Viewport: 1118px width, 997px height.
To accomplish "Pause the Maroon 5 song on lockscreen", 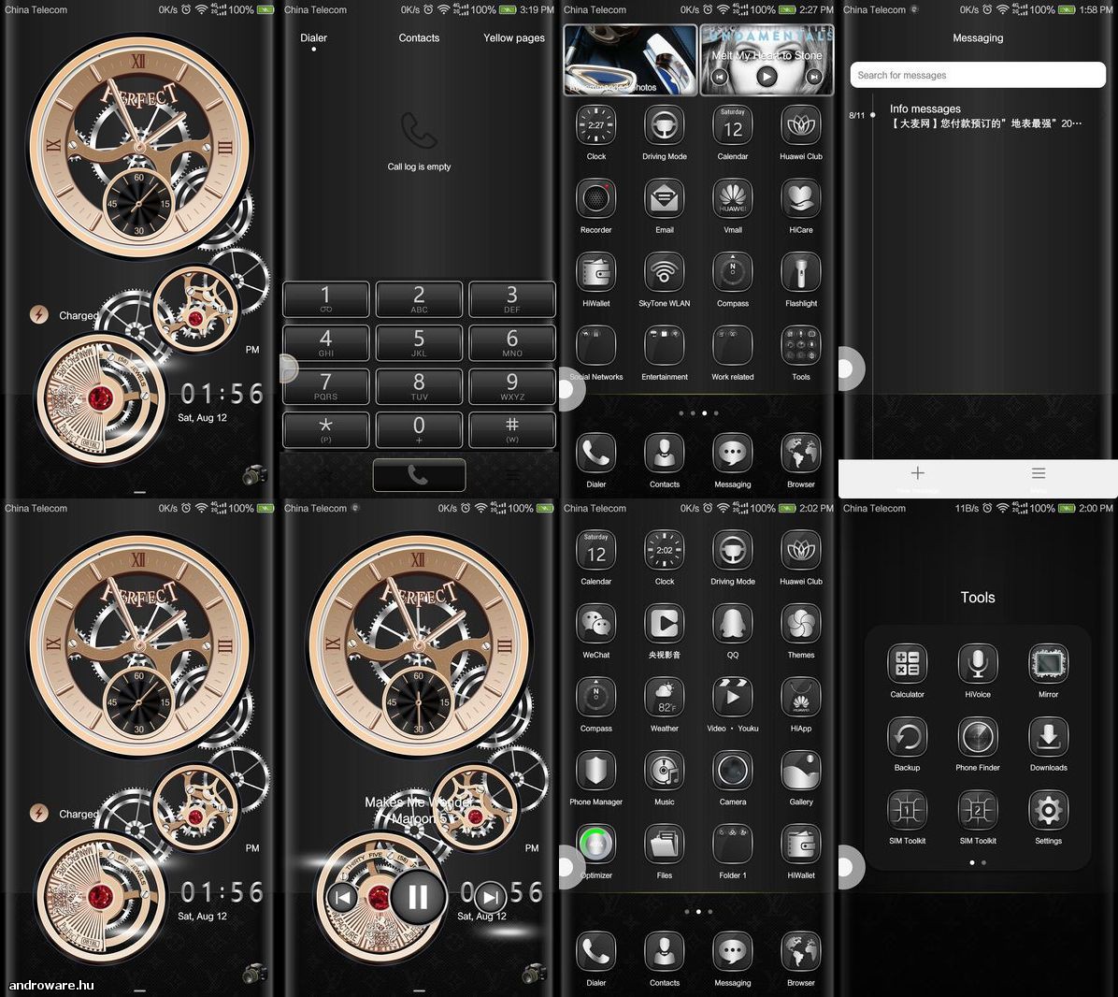I will click(x=418, y=896).
